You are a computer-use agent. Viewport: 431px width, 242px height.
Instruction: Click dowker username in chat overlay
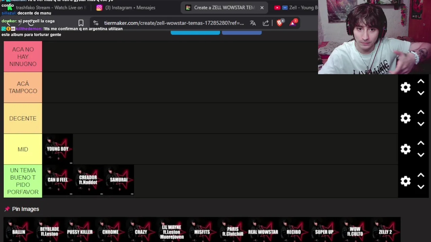(9, 21)
